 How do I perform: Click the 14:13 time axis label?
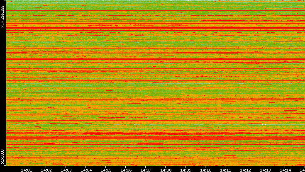(x=265, y=170)
